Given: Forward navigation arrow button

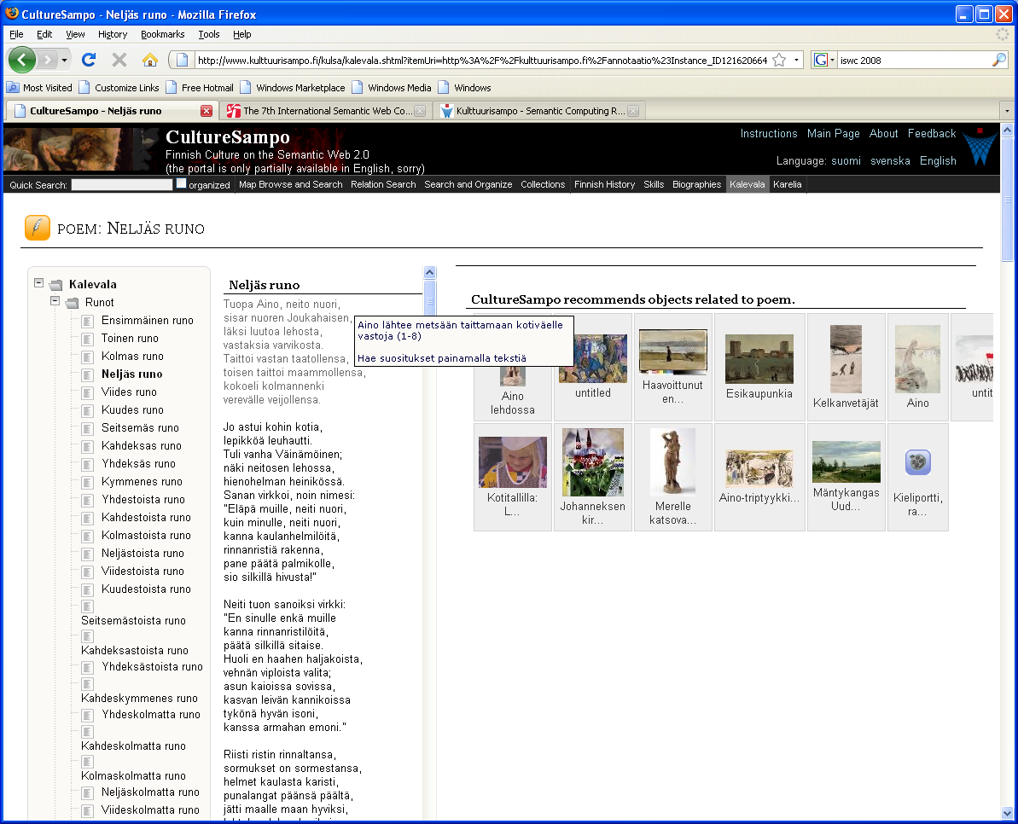Looking at the screenshot, I should [47, 61].
